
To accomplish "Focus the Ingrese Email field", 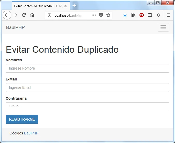I will point(87,87).
